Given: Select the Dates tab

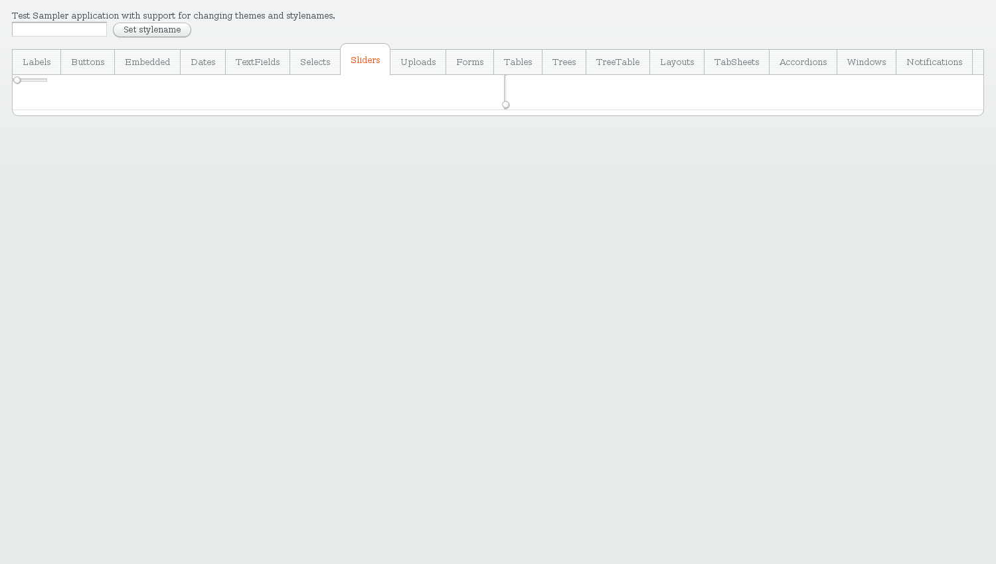Looking at the screenshot, I should (x=203, y=62).
